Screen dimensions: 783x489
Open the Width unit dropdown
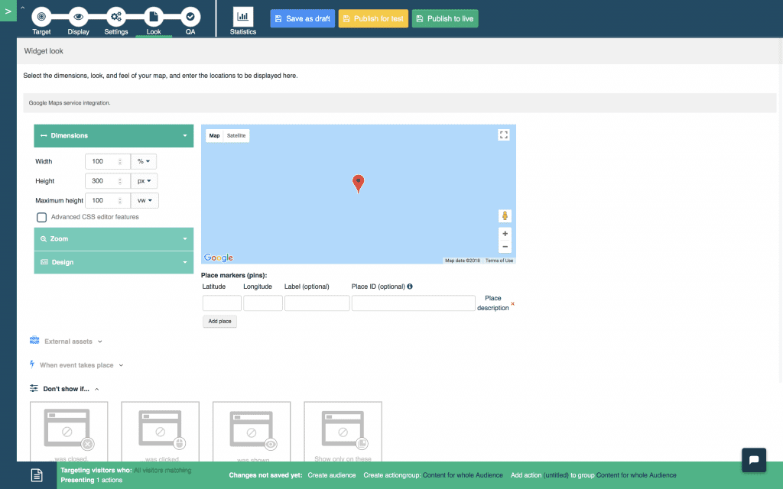click(x=144, y=161)
